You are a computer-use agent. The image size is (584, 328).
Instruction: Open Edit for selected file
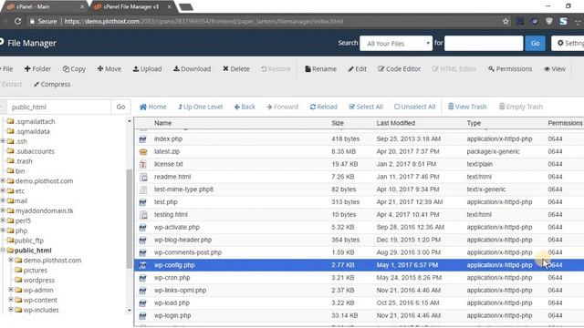point(357,69)
